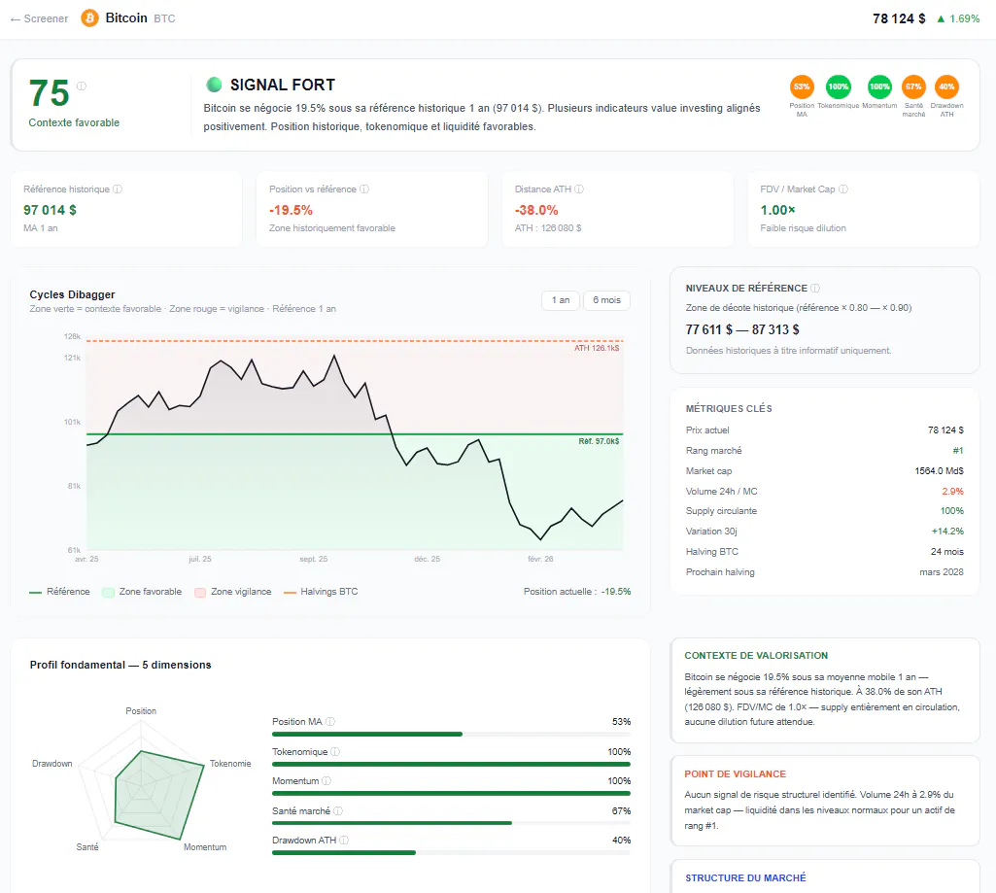Click the -19.5% Position vs référence value
The height and width of the screenshot is (893, 996).
291,210
